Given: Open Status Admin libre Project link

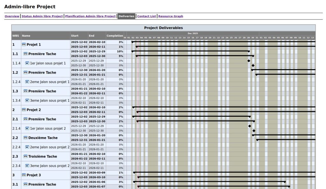Looking at the screenshot, I should (42, 16).
